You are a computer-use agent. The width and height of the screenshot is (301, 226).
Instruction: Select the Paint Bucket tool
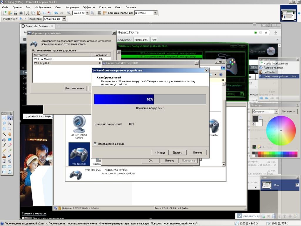click(x=4, y=139)
